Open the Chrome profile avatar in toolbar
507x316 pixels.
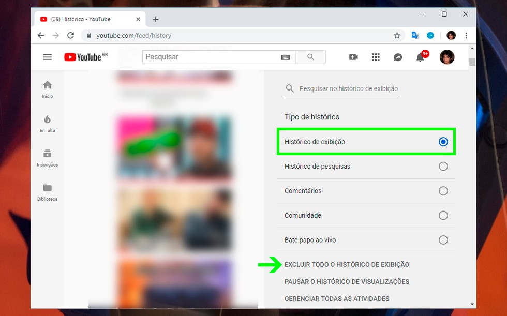(x=451, y=35)
